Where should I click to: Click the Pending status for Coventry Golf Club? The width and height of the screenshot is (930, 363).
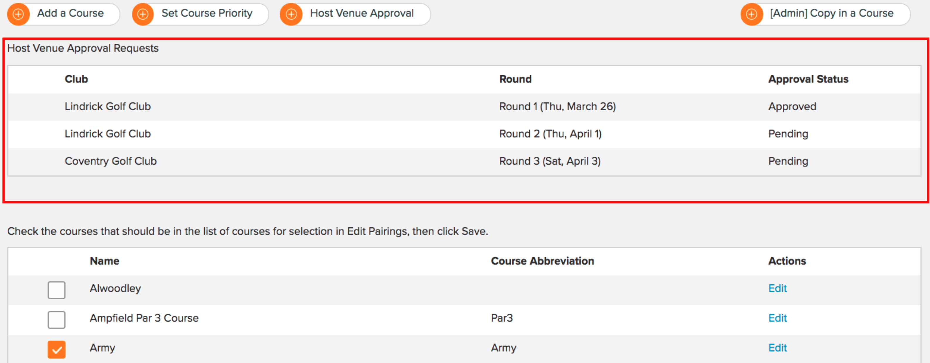[x=788, y=161]
